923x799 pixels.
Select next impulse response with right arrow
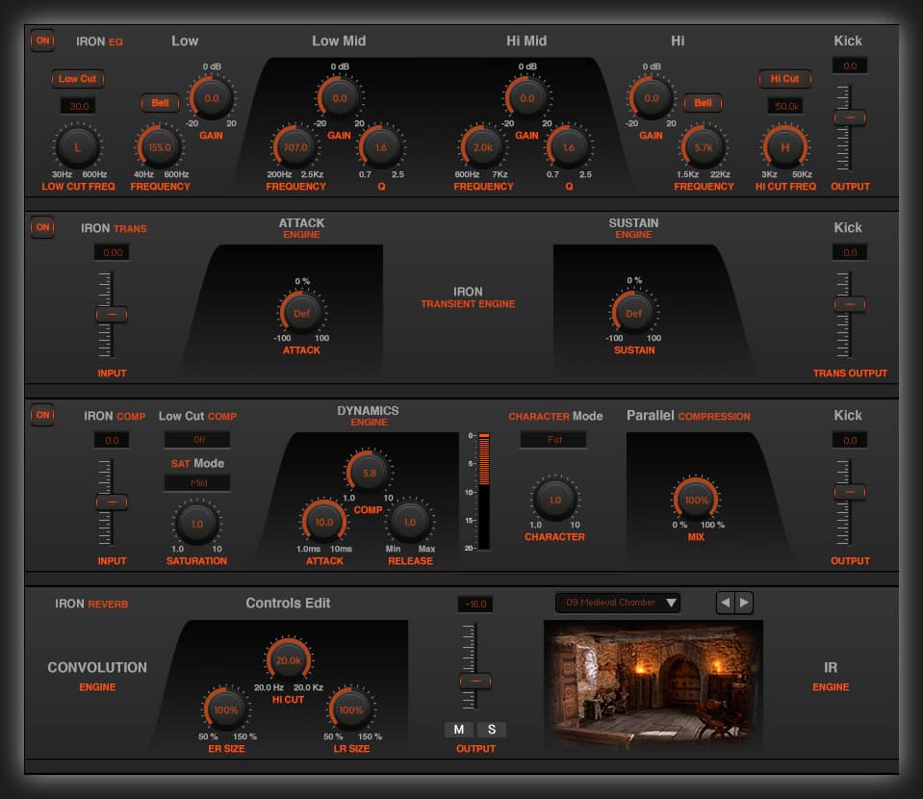coord(744,603)
